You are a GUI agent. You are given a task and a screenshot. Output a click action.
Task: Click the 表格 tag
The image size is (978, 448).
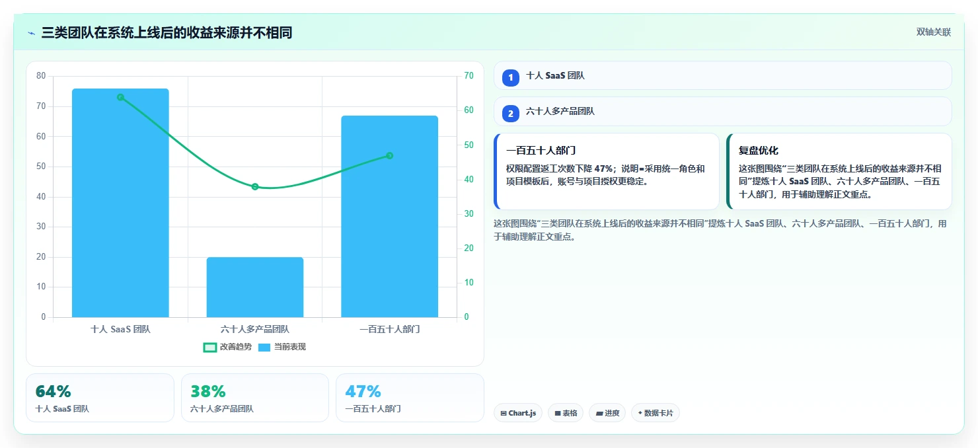pyautogui.click(x=566, y=413)
